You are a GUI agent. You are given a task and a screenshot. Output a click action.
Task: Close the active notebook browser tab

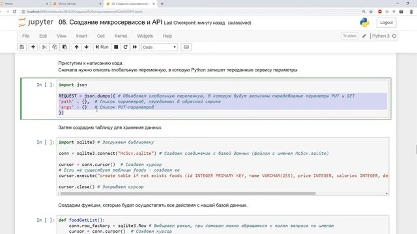[154, 4]
